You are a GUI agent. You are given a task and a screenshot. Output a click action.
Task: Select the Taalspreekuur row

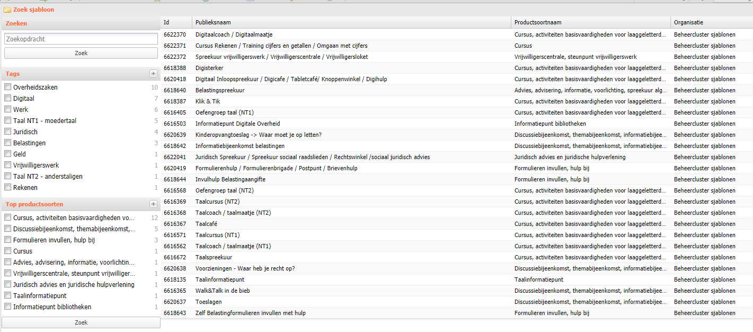(x=457, y=257)
